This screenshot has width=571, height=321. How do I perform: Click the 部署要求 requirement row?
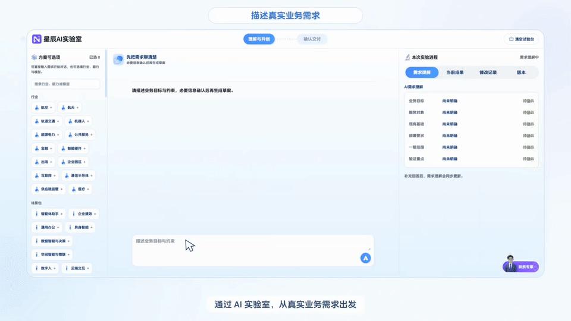pos(471,136)
